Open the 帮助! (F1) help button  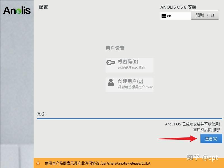tap(205, 15)
